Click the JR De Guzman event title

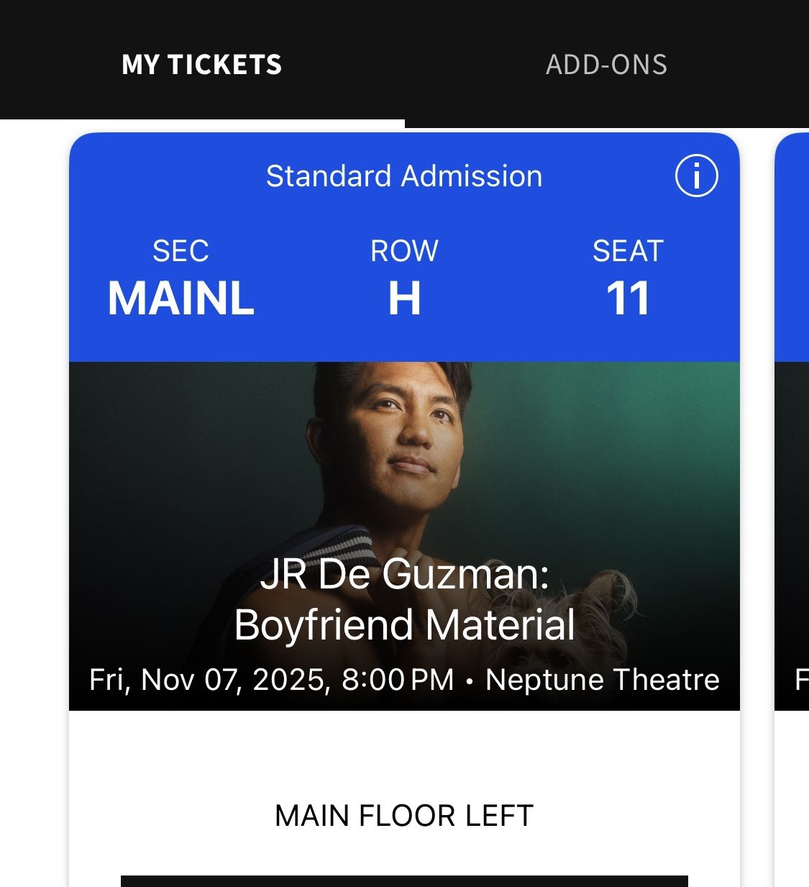point(404,599)
